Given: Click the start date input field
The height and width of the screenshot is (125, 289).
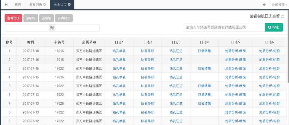Looking at the screenshot, I should point(27,28).
